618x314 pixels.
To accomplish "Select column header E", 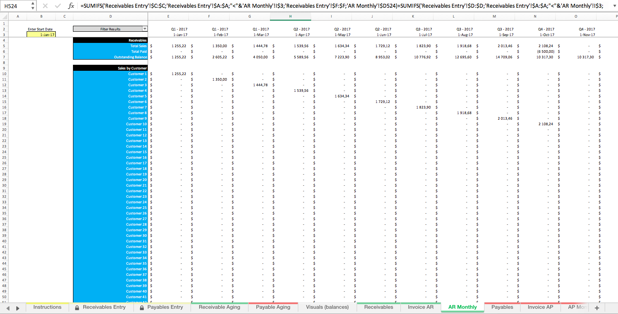I will point(168,16).
